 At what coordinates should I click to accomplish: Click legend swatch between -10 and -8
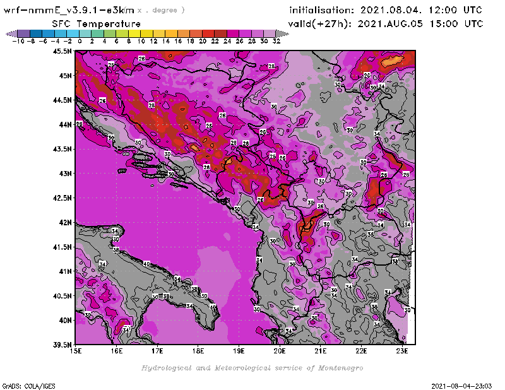[x=24, y=33]
